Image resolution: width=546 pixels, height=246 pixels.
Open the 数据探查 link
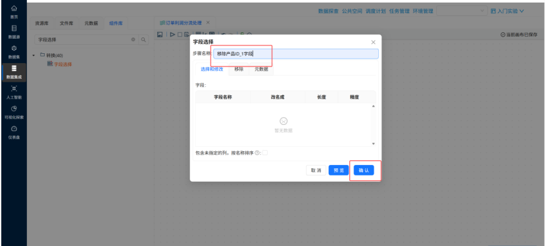point(328,11)
